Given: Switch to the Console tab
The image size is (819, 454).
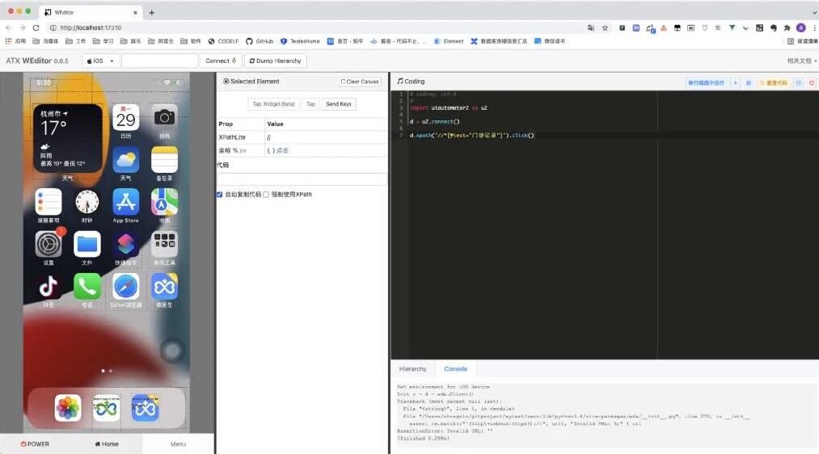Looking at the screenshot, I should click(455, 369).
